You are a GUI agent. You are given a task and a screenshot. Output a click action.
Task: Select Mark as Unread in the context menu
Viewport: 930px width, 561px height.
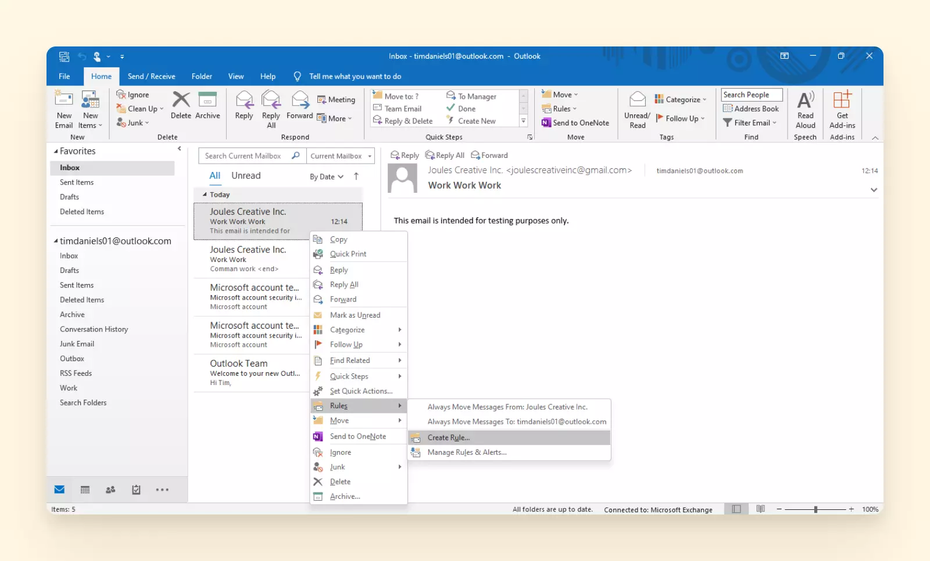point(359,315)
